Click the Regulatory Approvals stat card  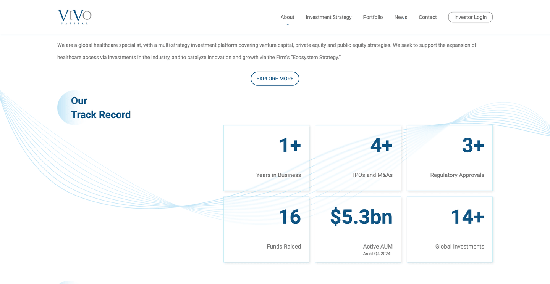tap(450, 158)
